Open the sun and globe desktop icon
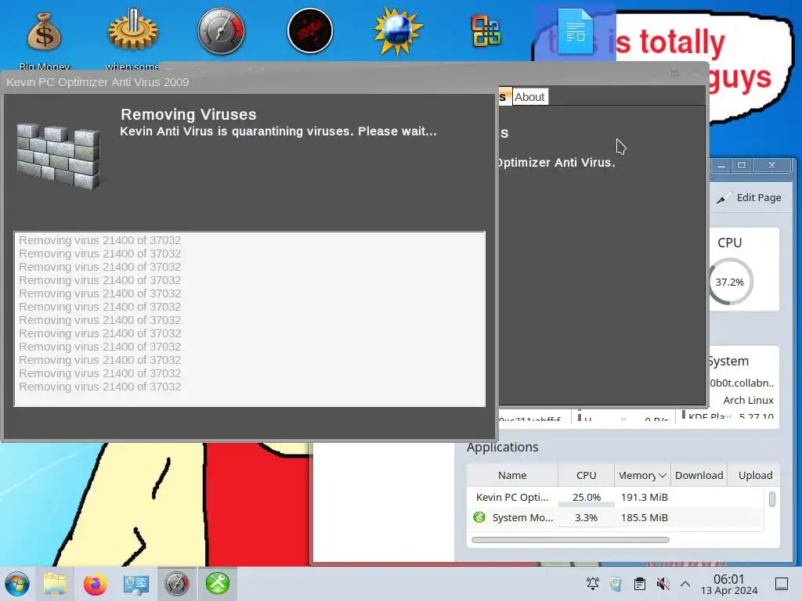 coord(398,31)
